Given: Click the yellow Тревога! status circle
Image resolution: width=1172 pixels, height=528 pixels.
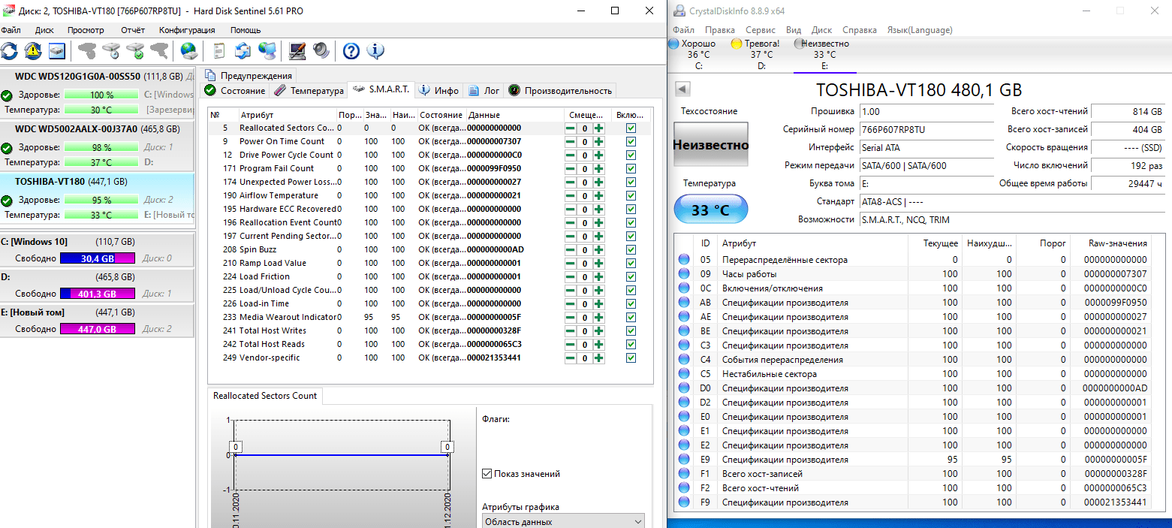Looking at the screenshot, I should point(737,44).
